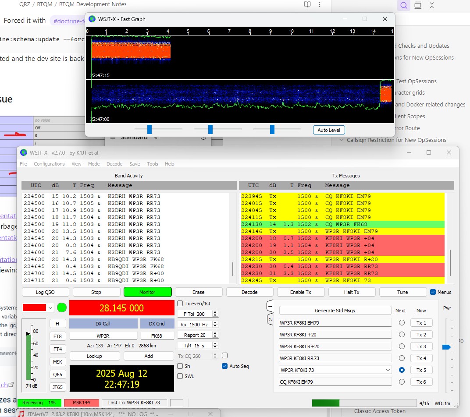Open the Help menu in WSJT-X
This screenshot has width=470, height=417.
[x=169, y=164]
